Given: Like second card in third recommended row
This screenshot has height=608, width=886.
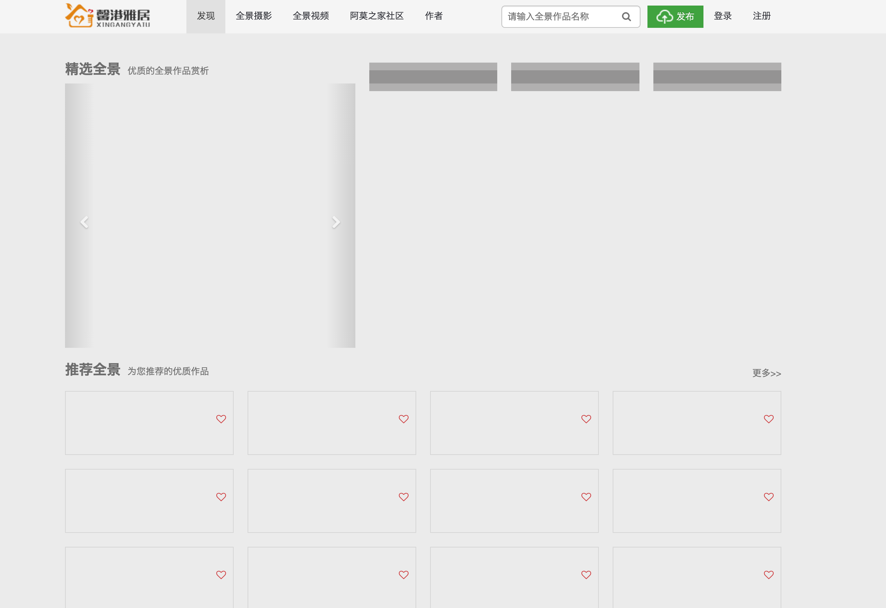Looking at the screenshot, I should coord(404,574).
